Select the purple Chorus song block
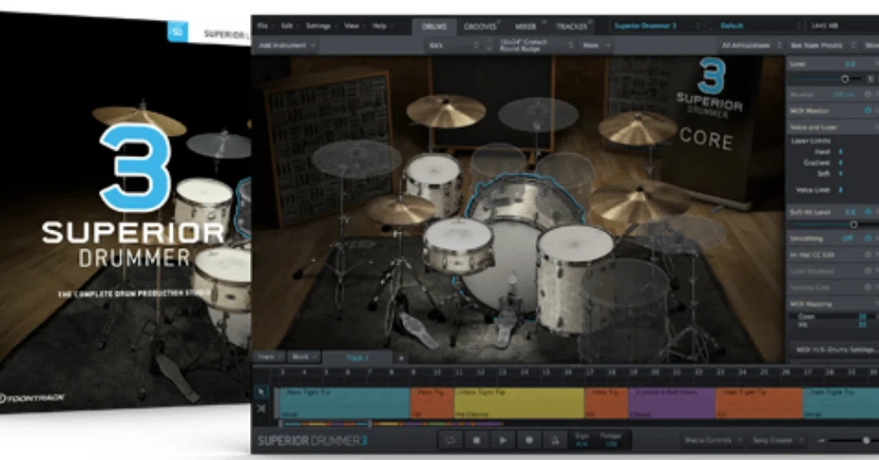The height and width of the screenshot is (460, 879). coord(672,403)
